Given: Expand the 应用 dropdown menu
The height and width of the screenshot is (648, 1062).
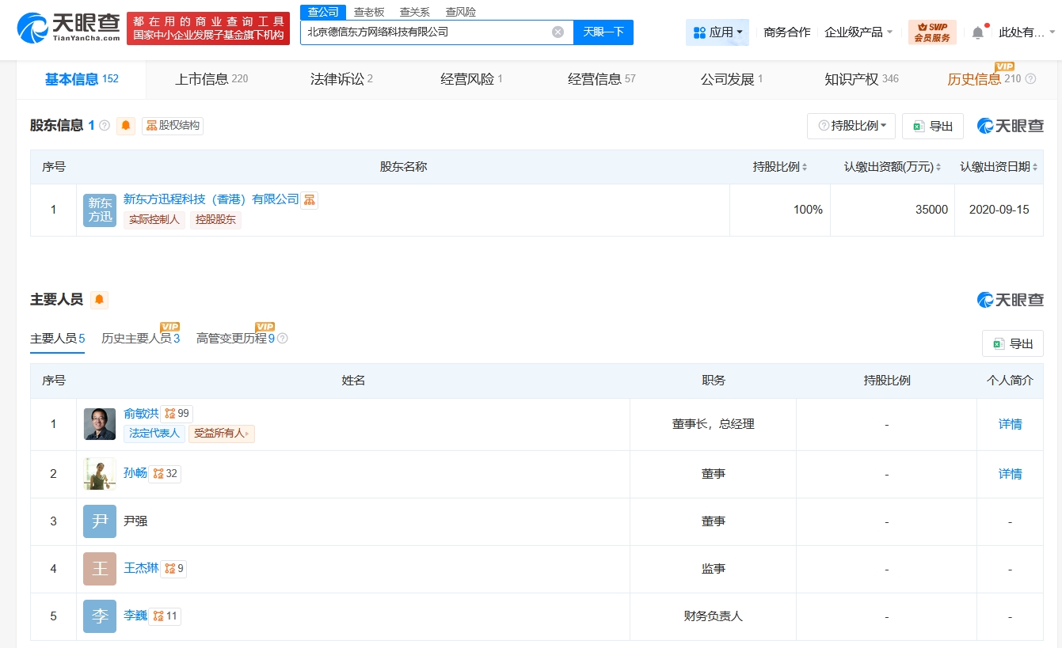Looking at the screenshot, I should coord(718,32).
